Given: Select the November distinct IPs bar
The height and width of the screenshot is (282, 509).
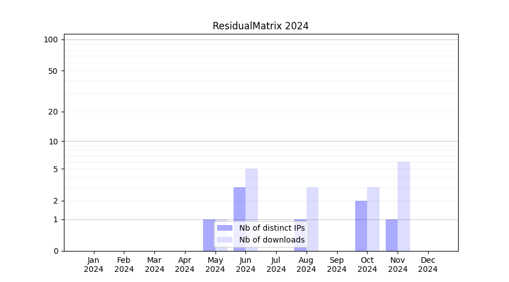Looking at the screenshot, I should [x=391, y=235].
